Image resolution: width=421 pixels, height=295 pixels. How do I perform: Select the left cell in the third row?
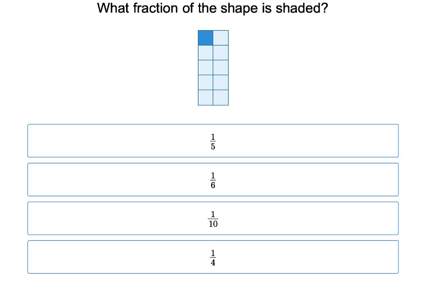206,67
